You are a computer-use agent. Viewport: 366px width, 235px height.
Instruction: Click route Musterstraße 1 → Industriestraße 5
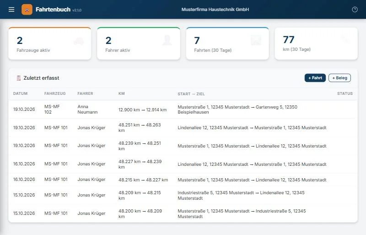pyautogui.click(x=242, y=214)
